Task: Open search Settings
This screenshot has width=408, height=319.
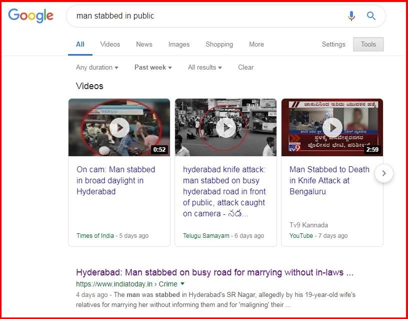Action: pyautogui.click(x=333, y=44)
